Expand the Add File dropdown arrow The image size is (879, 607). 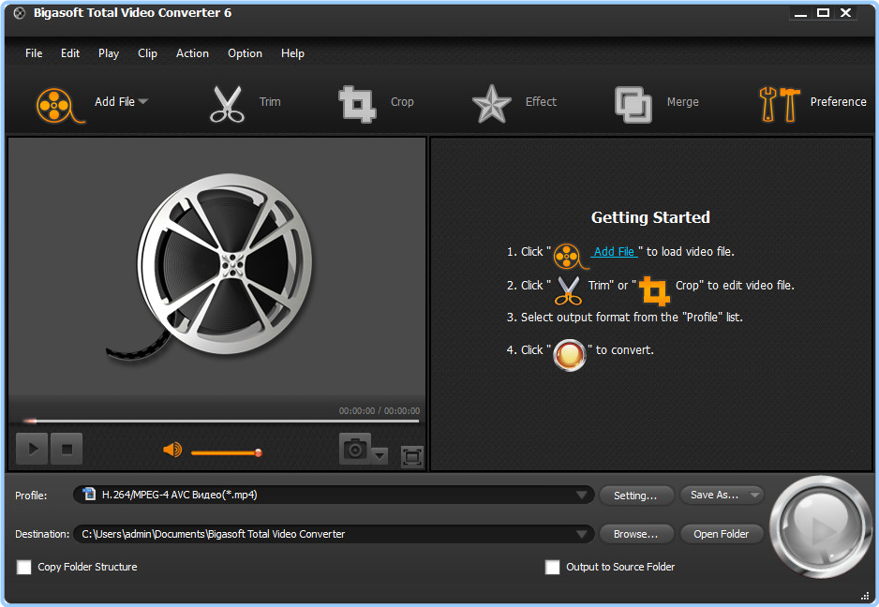click(x=143, y=101)
